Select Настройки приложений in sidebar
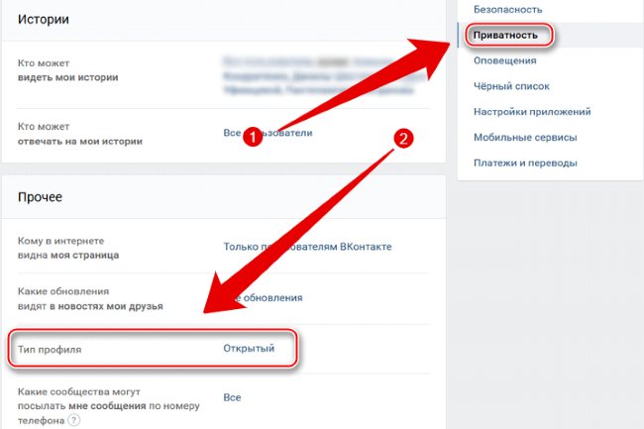The image size is (644, 429). pos(532,112)
